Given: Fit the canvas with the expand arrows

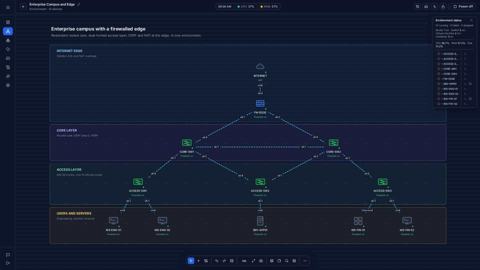Looking at the screenshot, I should coord(253,261).
